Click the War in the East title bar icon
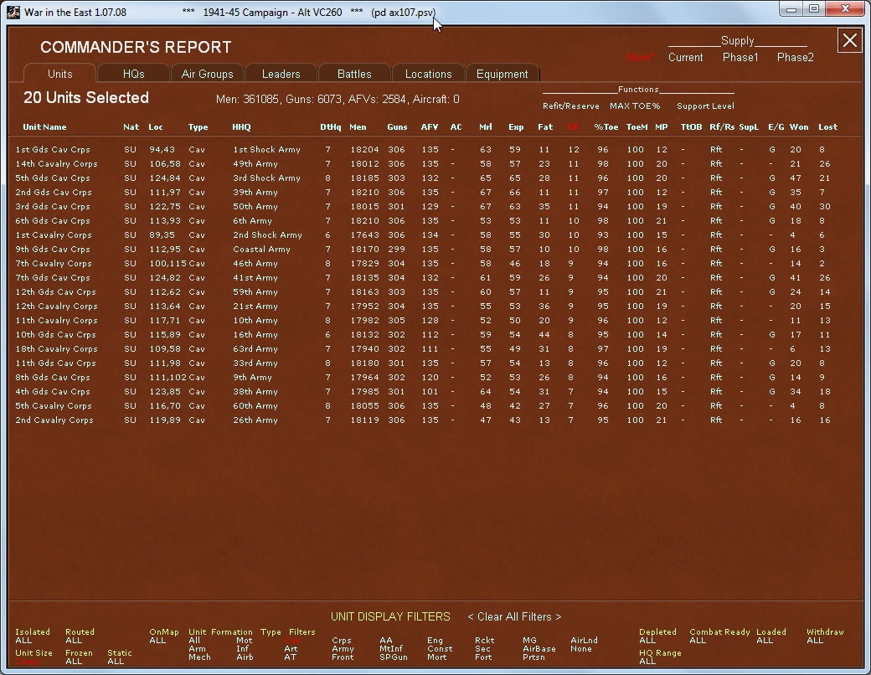 (13, 12)
